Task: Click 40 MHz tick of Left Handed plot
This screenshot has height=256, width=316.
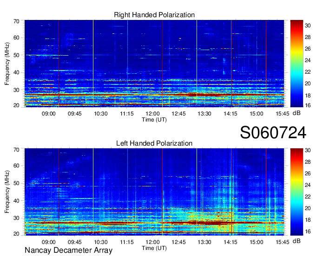Action: pyautogui.click(x=16, y=200)
